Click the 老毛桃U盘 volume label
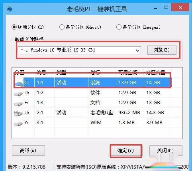The width and height of the screenshot is (192, 171). pos(102,113)
